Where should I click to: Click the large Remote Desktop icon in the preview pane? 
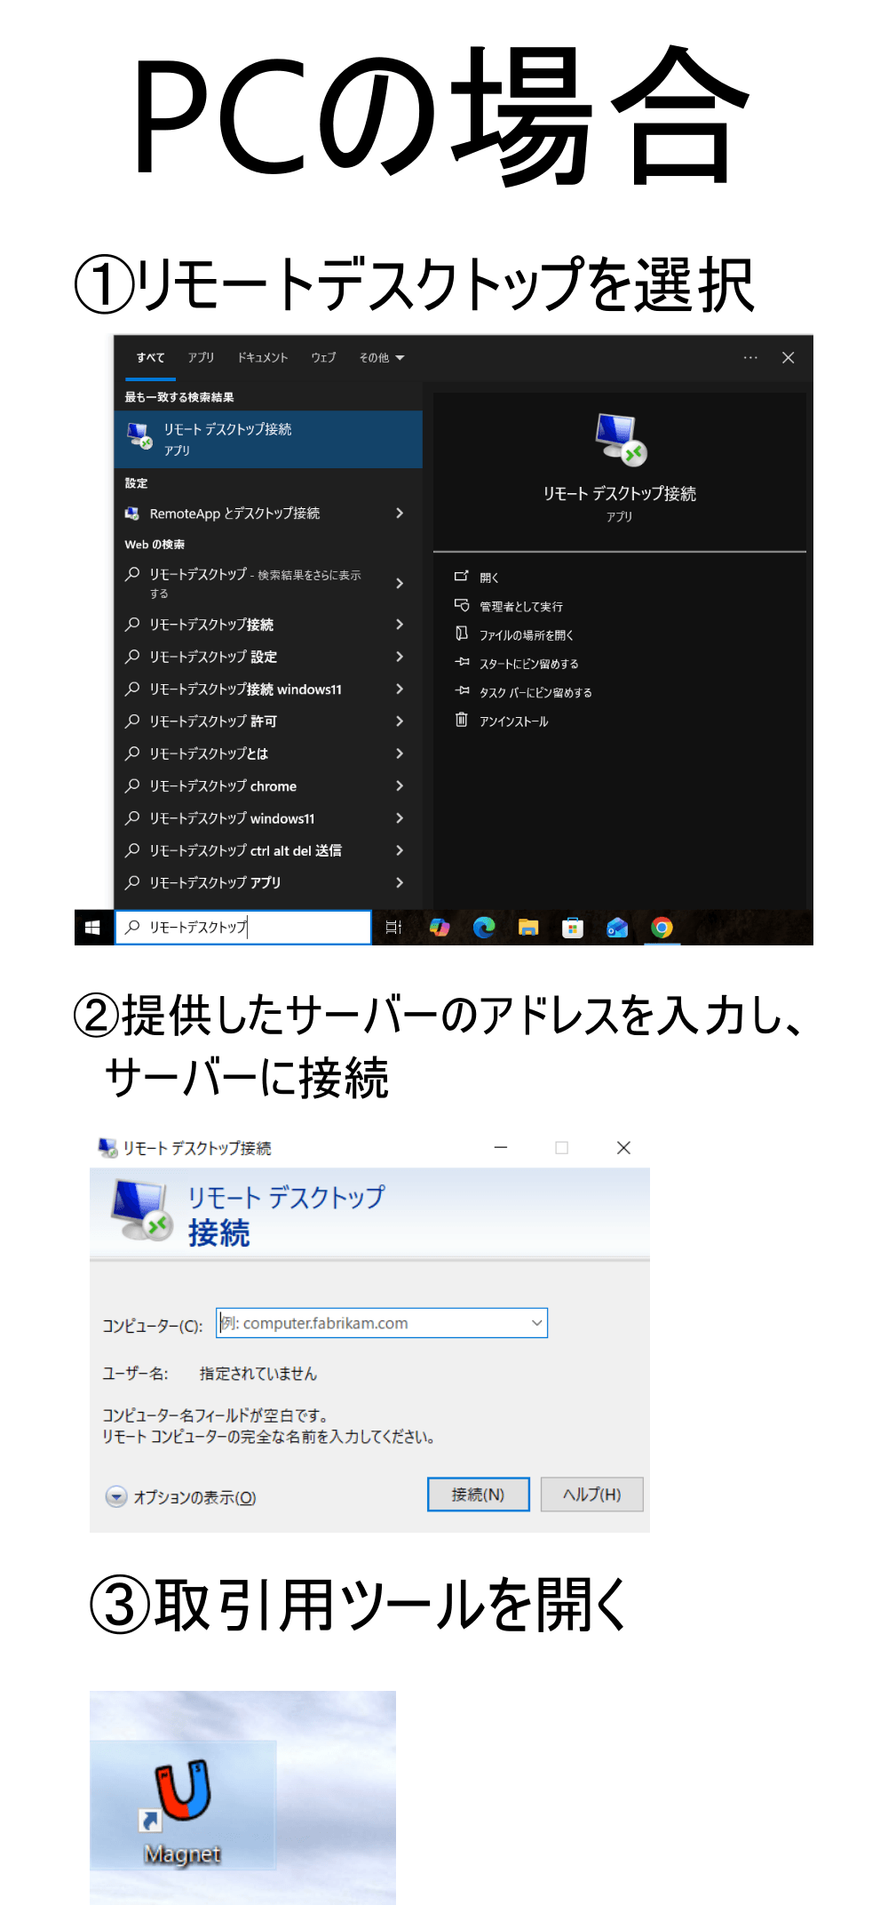click(x=620, y=439)
